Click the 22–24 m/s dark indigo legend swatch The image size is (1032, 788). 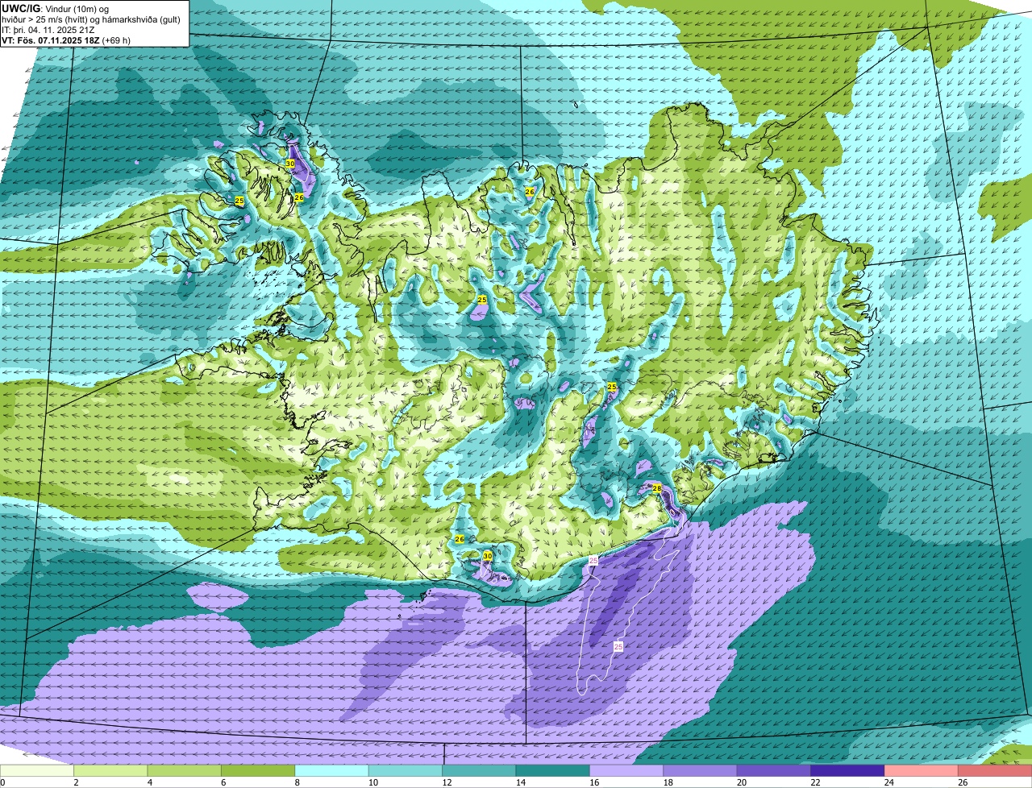click(x=847, y=771)
